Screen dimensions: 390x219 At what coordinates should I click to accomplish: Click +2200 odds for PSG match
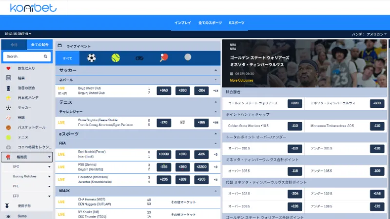point(201,167)
